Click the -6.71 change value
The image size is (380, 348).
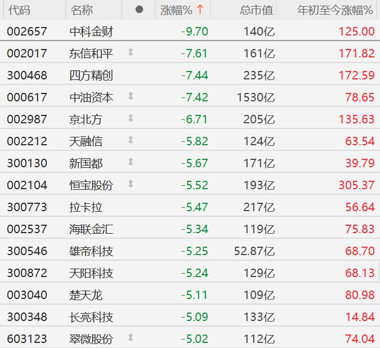195,119
